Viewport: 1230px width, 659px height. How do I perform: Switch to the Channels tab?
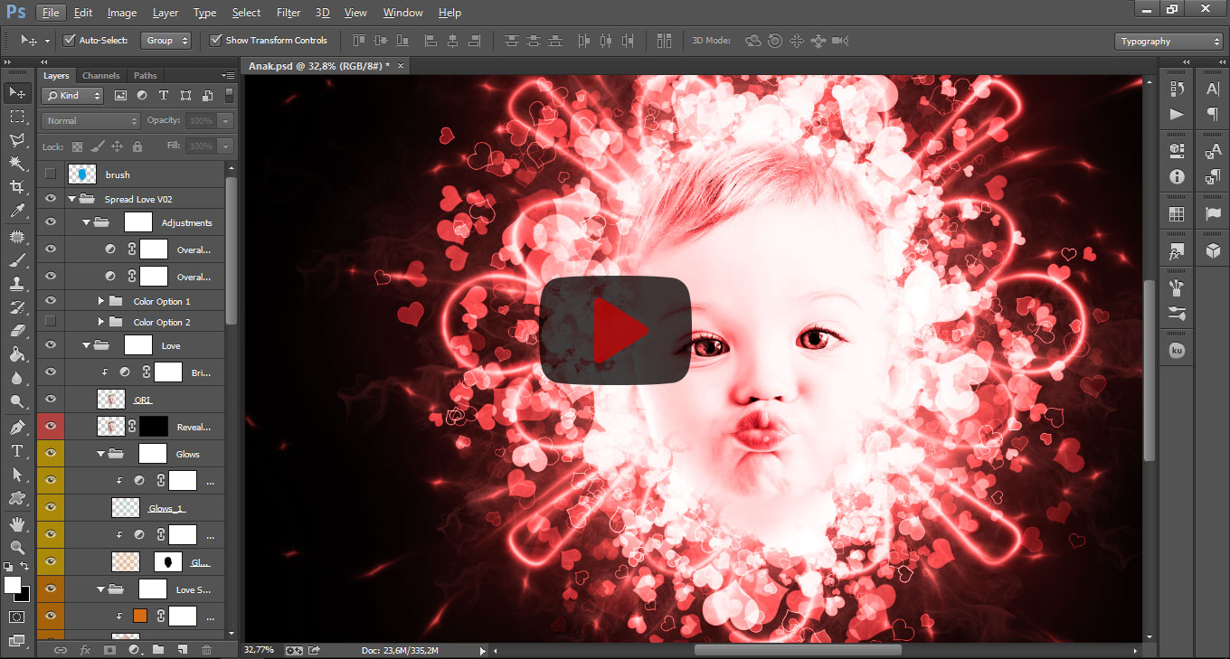(100, 75)
